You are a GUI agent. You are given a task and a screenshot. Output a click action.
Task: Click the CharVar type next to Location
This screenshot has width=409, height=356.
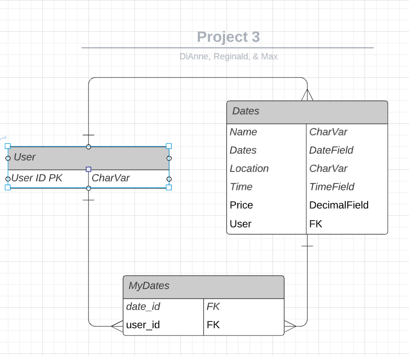(x=347, y=168)
